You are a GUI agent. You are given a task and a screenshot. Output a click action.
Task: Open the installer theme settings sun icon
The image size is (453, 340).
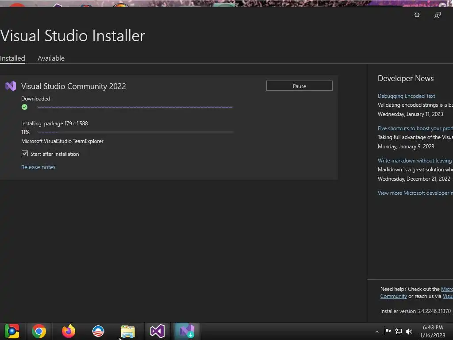(x=417, y=15)
